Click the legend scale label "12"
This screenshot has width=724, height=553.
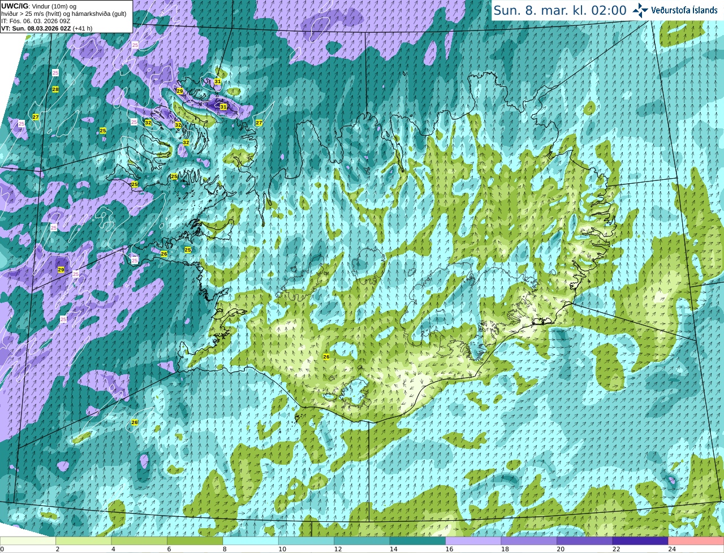pos(338,549)
